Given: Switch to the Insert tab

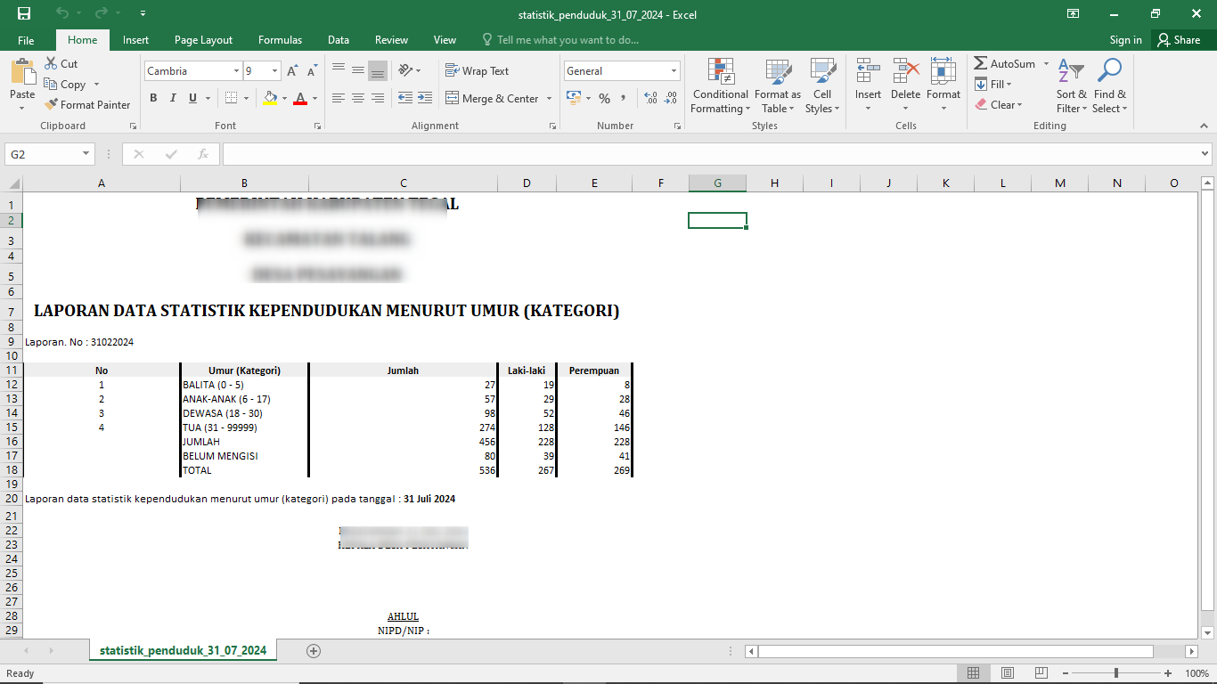Looking at the screenshot, I should click(136, 40).
